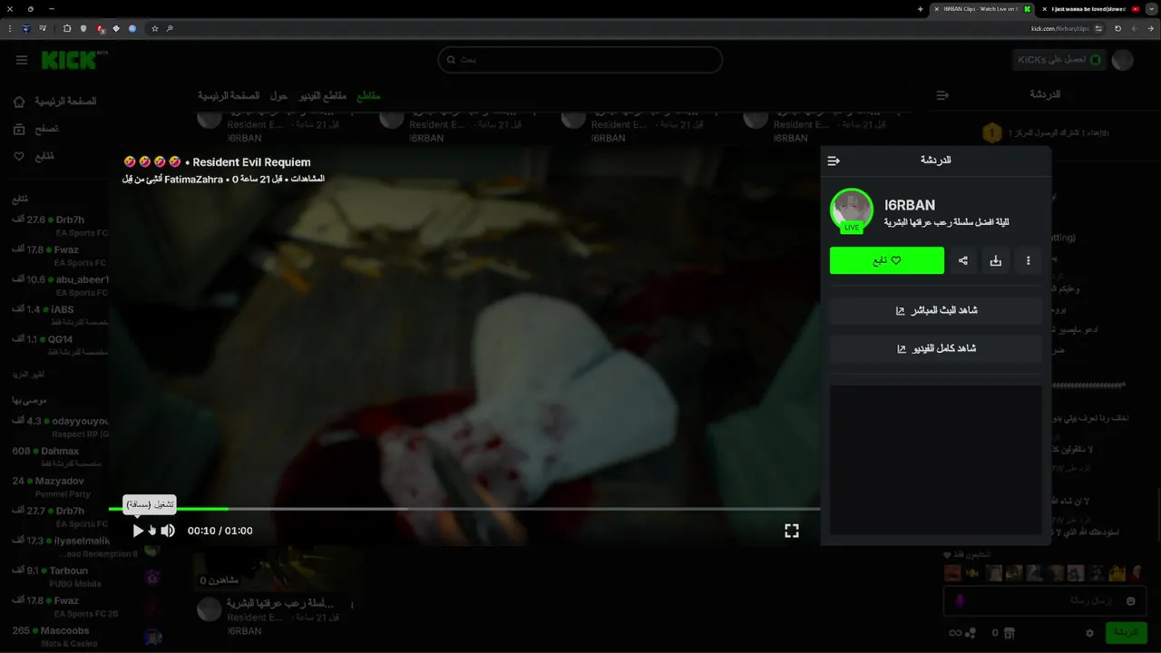This screenshot has height=653, width=1161.
Task: Switch to the 'حول' about tab
Action: coord(278,95)
